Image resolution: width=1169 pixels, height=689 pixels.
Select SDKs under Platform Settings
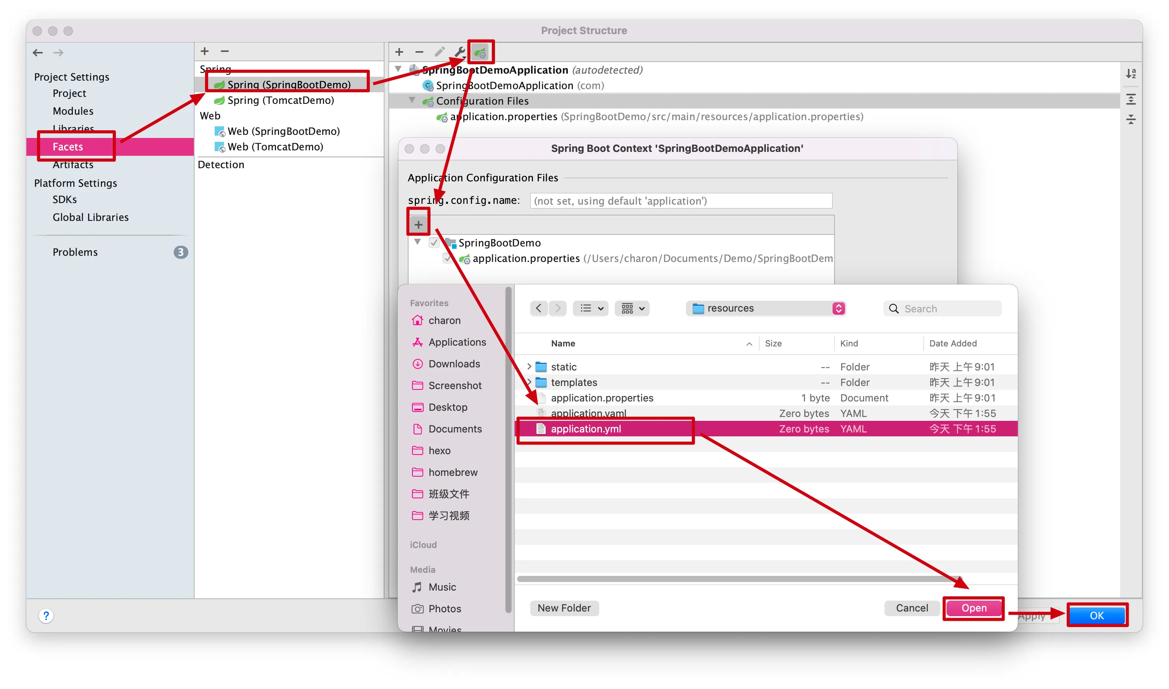(x=64, y=200)
